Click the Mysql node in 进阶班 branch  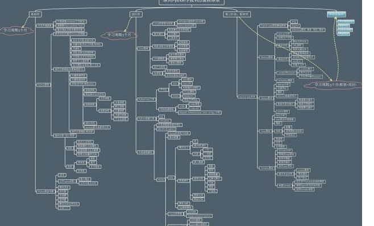(x=161, y=179)
